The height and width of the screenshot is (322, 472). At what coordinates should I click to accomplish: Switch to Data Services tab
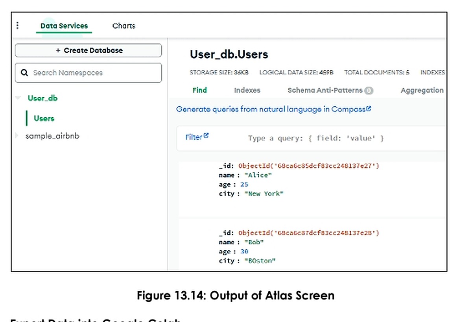tap(64, 26)
